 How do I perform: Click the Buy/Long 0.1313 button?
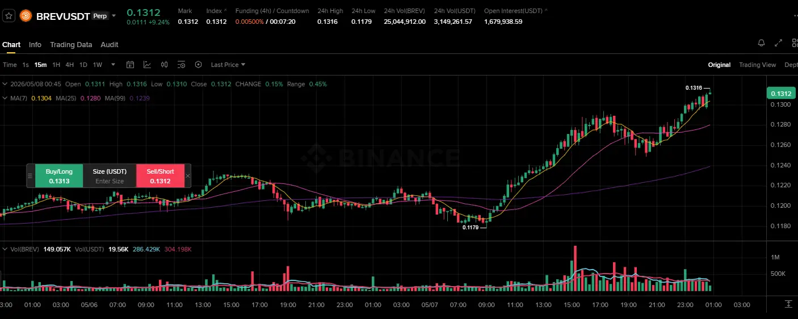pos(59,176)
